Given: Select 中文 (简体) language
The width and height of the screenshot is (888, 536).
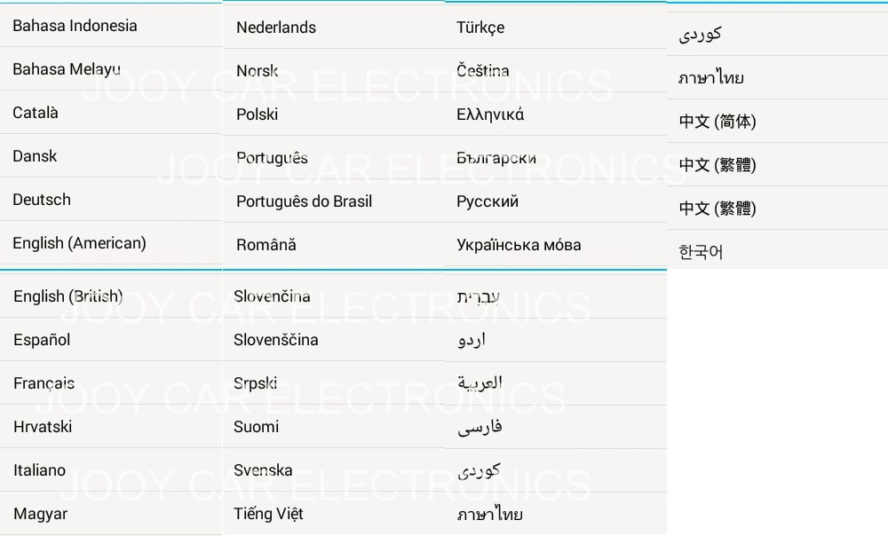Looking at the screenshot, I should click(718, 122).
